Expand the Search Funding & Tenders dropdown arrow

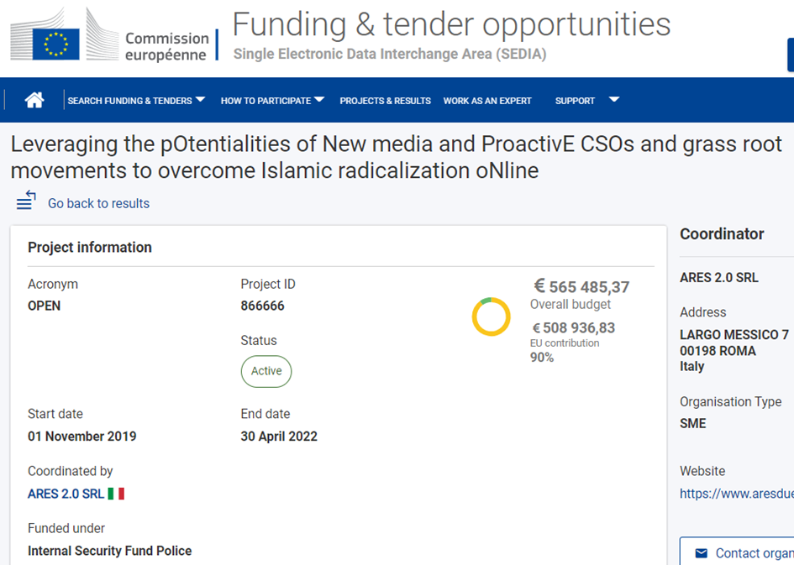200,100
